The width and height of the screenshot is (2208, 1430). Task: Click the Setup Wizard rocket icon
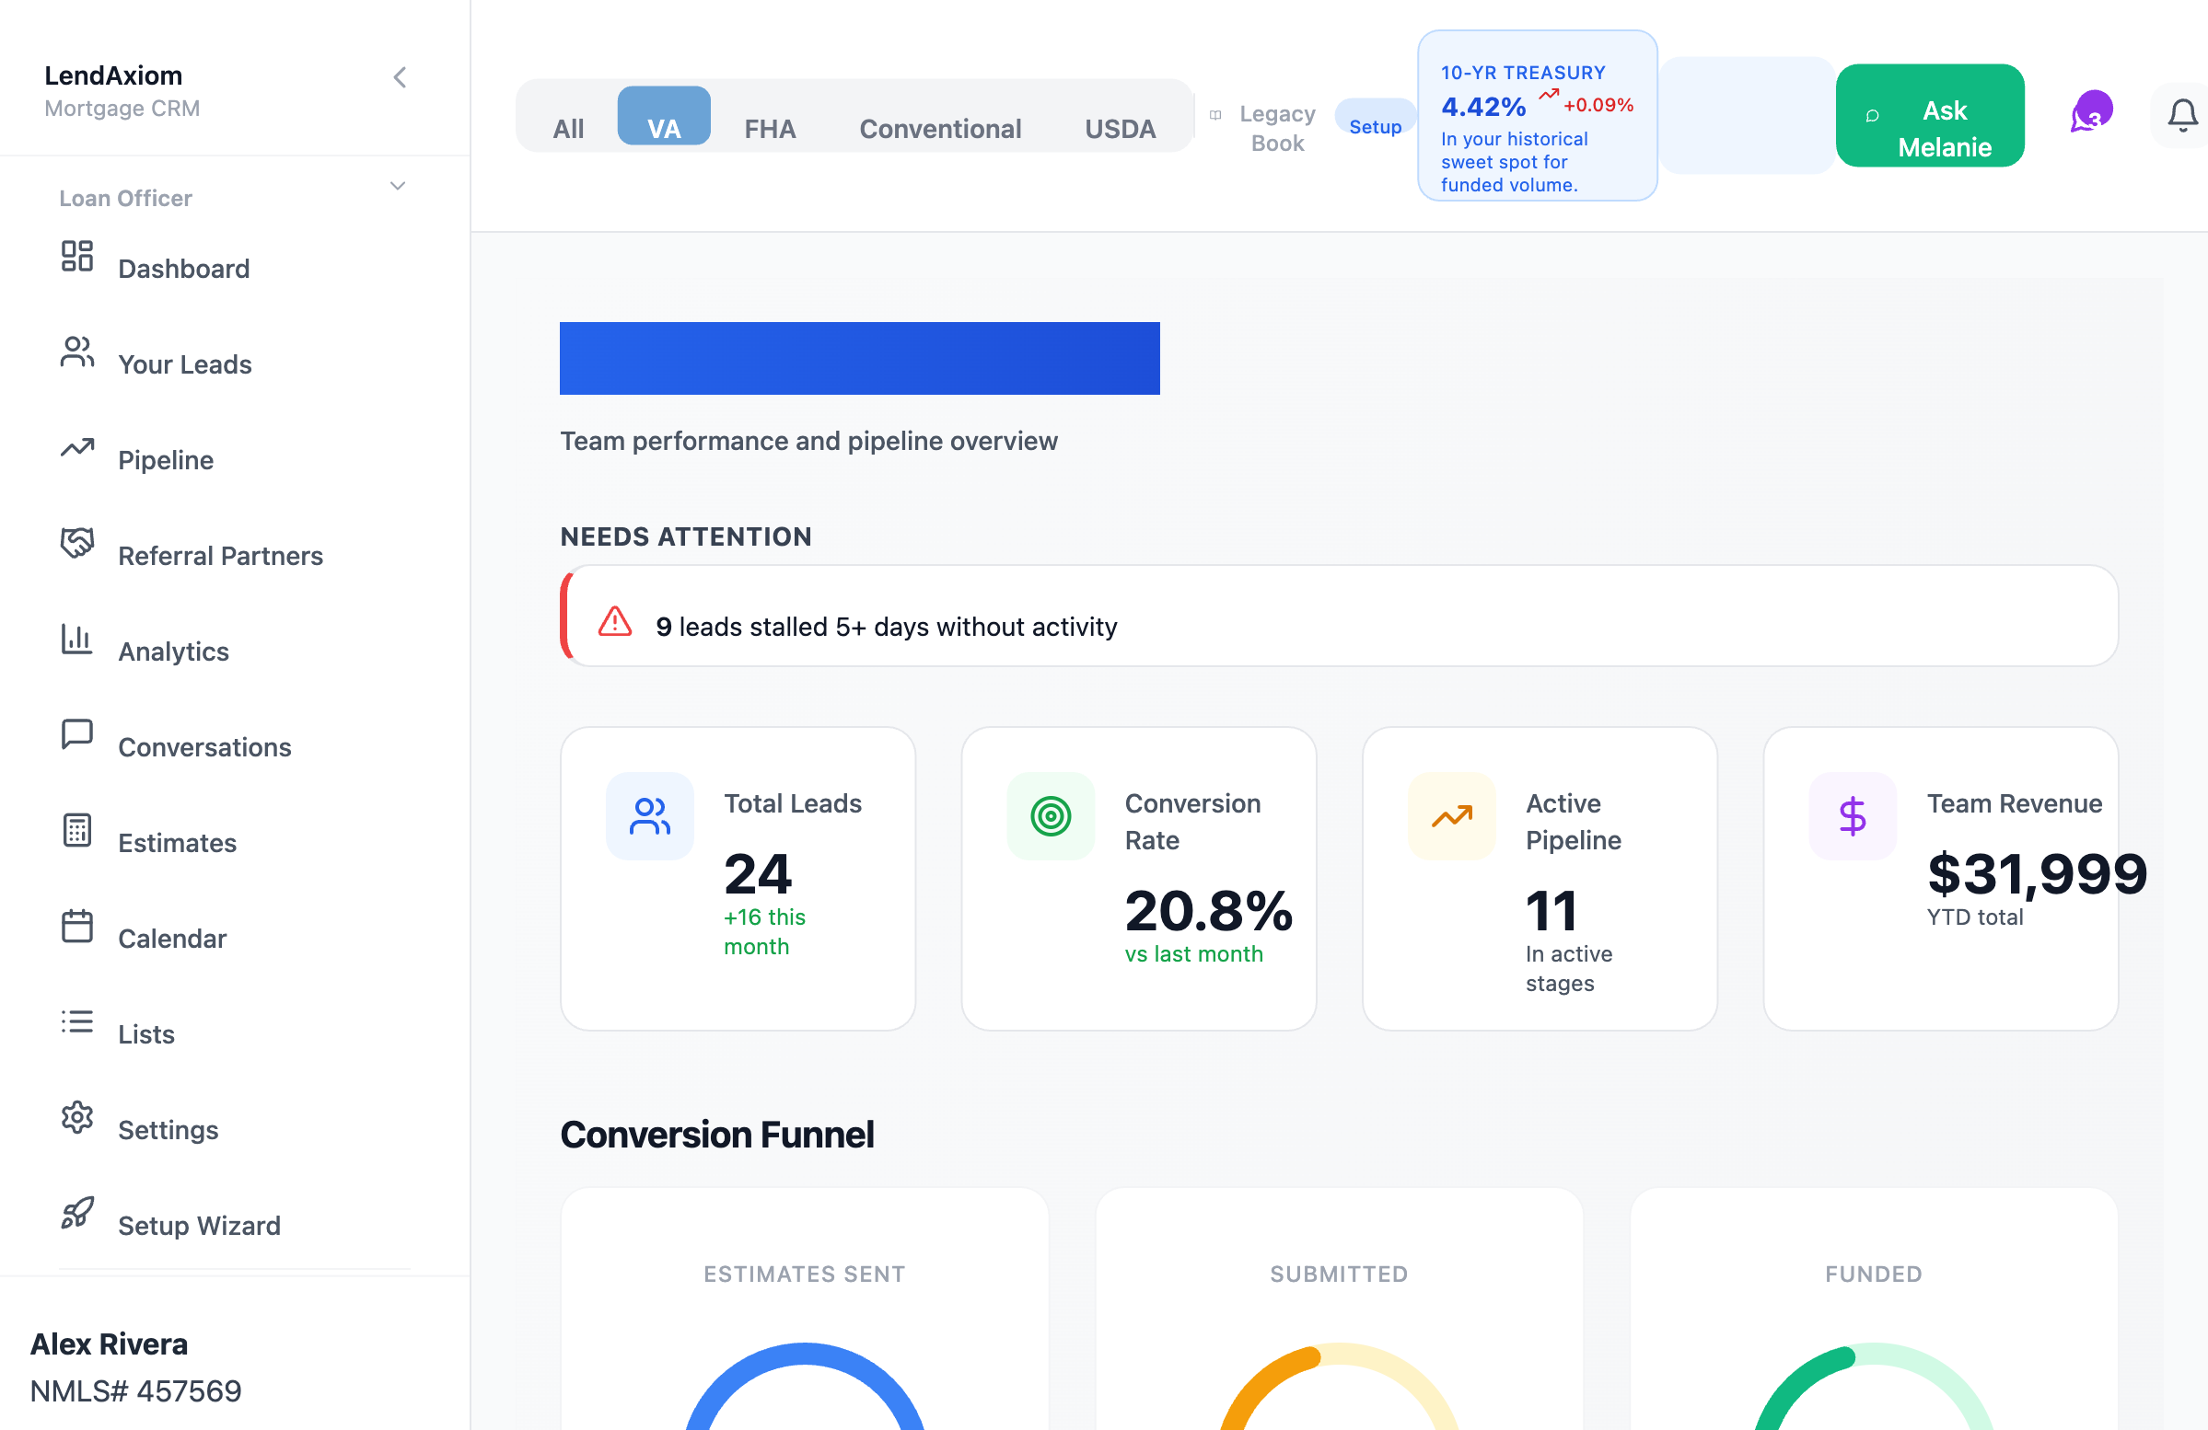point(77,1211)
